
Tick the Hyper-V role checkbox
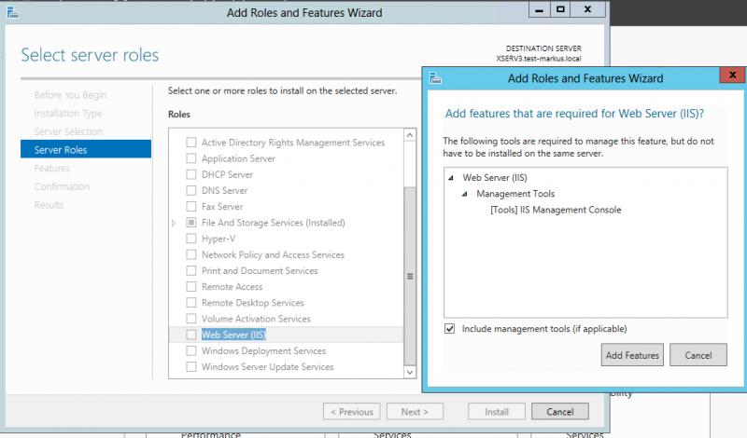pos(191,239)
